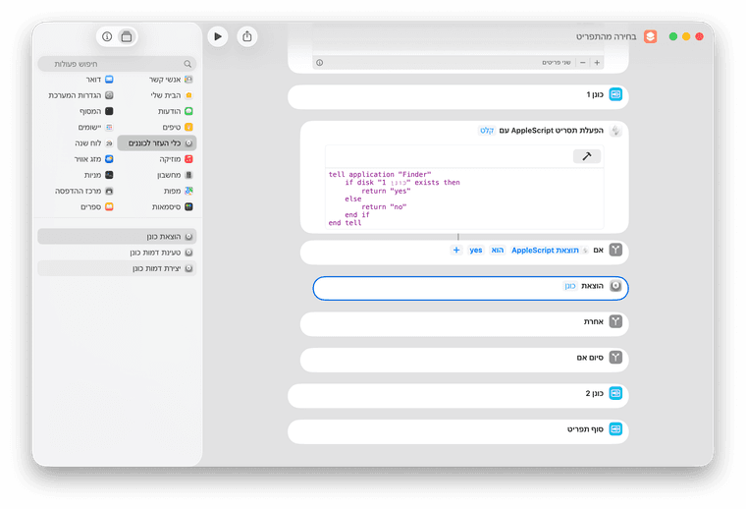Switch to the action library panel
The width and height of the screenshot is (746, 509).
click(127, 36)
